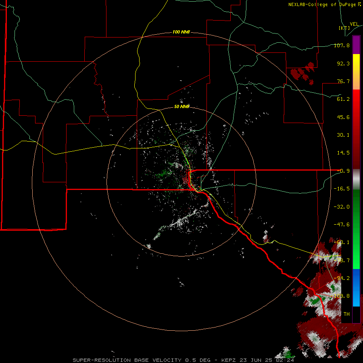The width and height of the screenshot is (363, 363).
Task: Click the 50 NMI range ring label
Action: tap(182, 106)
